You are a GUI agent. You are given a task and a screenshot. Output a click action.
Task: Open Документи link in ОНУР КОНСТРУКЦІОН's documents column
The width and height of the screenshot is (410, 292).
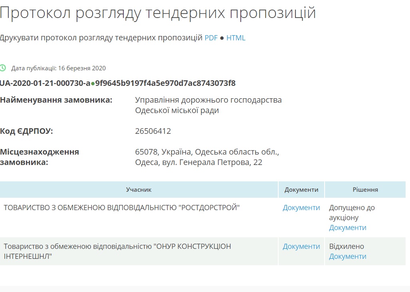click(301, 246)
